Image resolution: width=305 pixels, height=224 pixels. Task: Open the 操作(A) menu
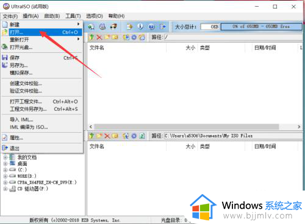30,16
